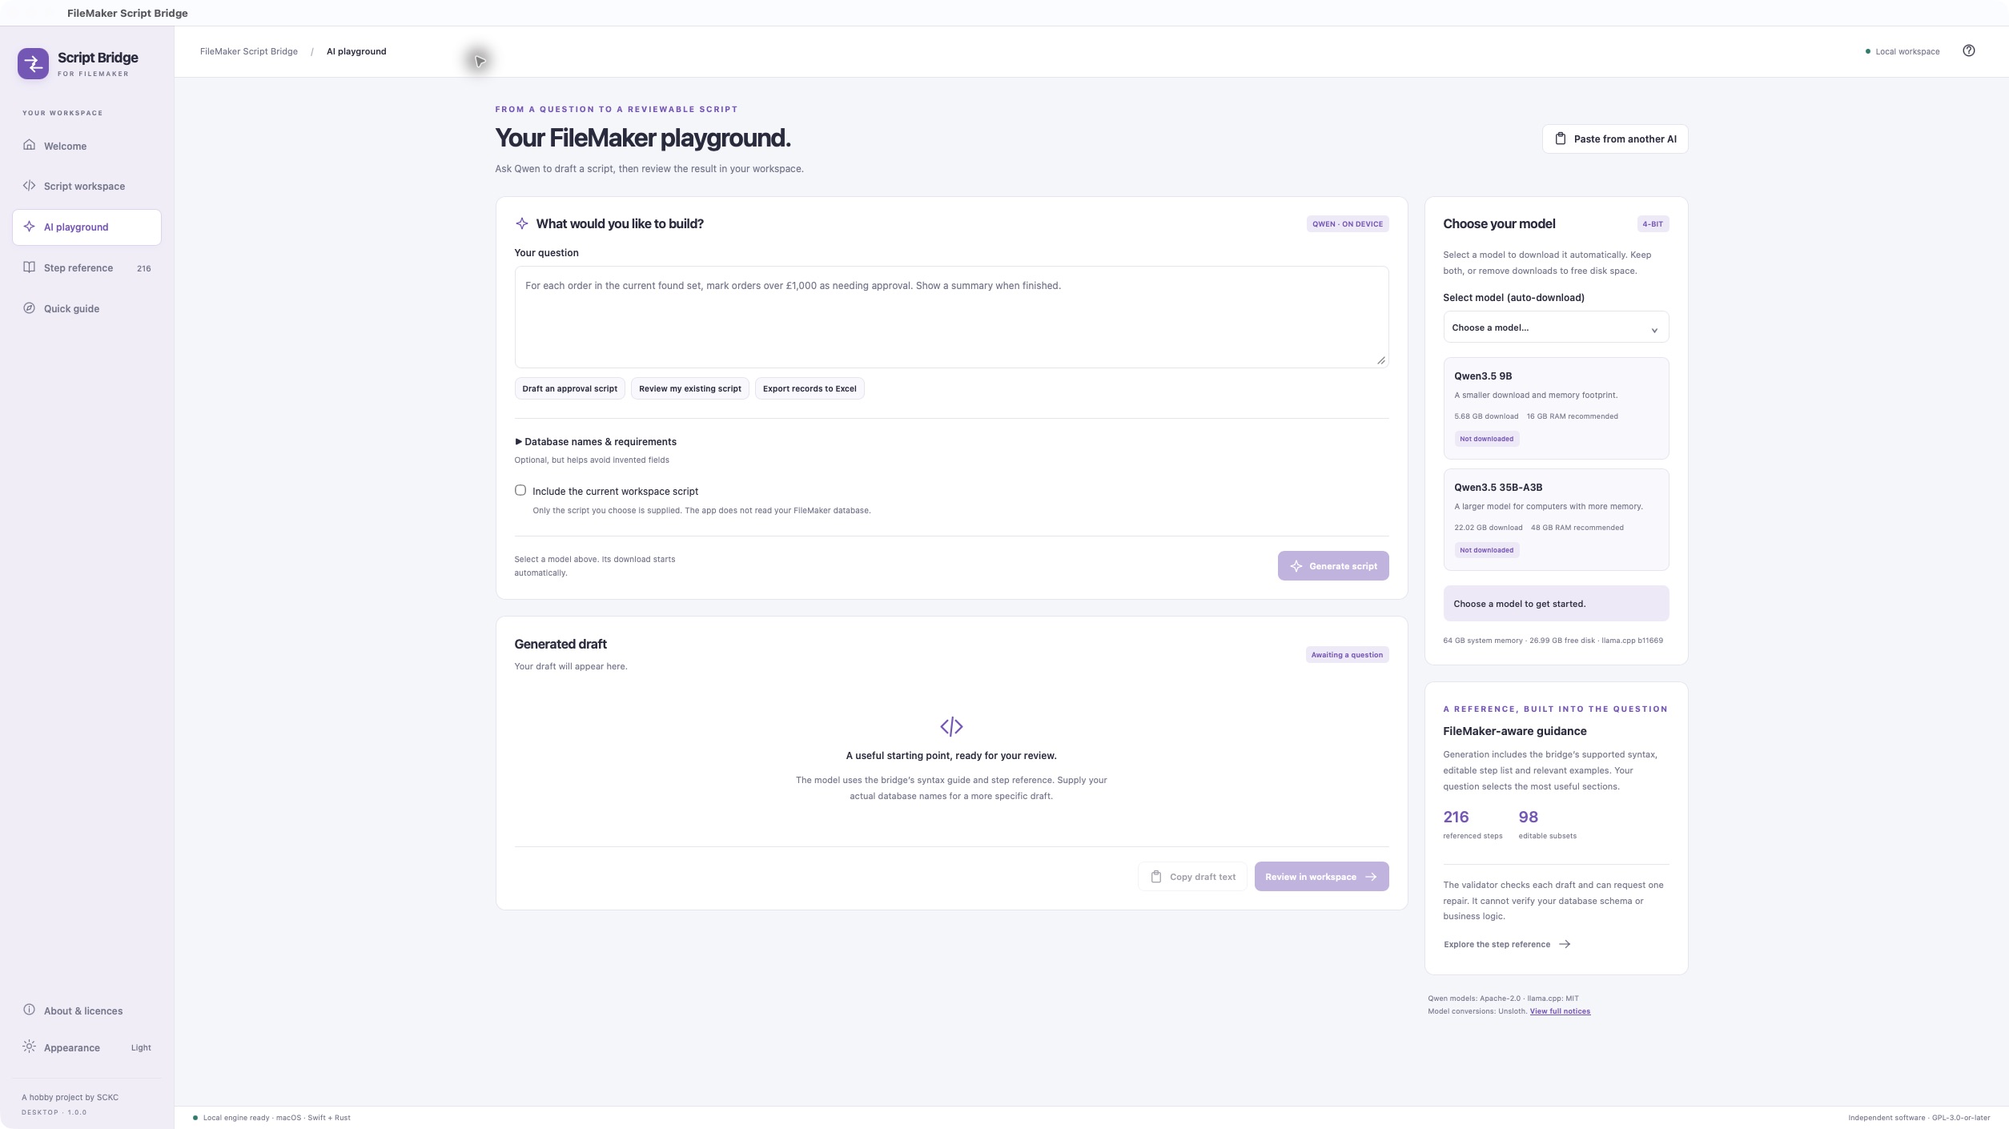Go to Script workspace in sidebar

[x=86, y=186]
